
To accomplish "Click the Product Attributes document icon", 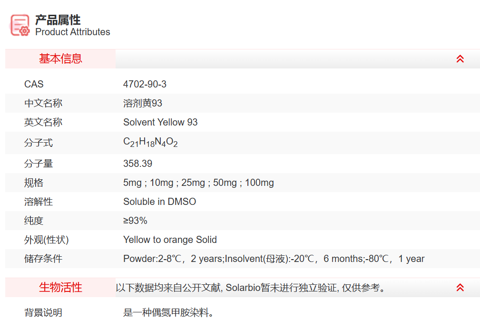I will (20, 25).
